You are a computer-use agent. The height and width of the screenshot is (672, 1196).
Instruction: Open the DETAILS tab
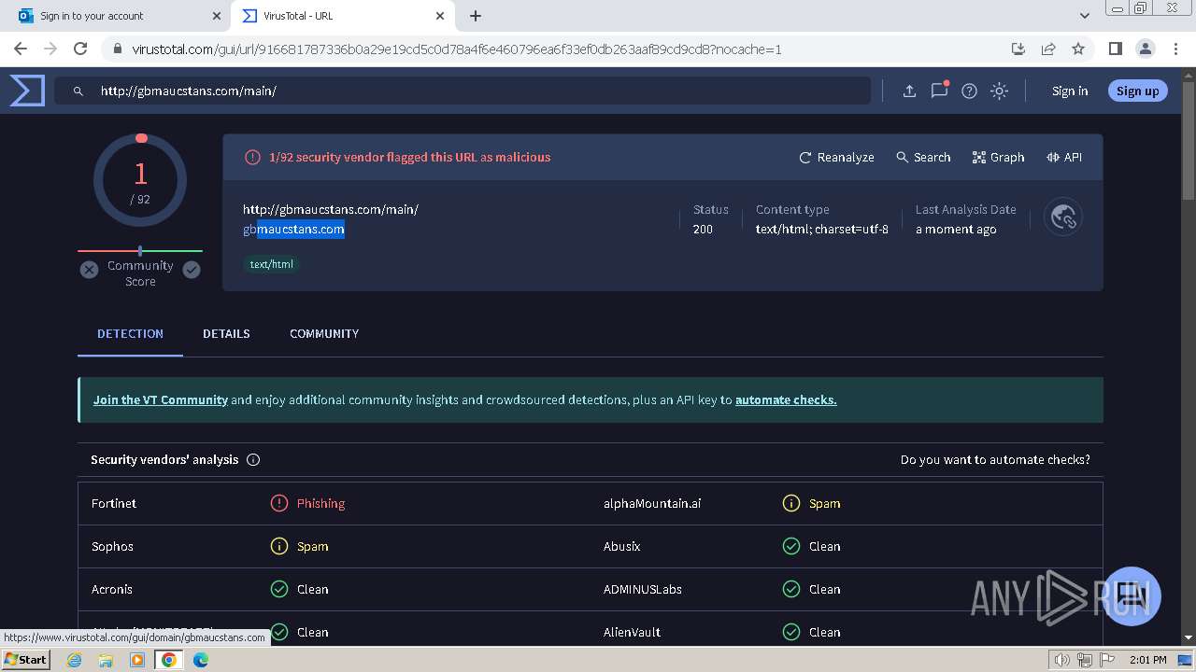(226, 333)
